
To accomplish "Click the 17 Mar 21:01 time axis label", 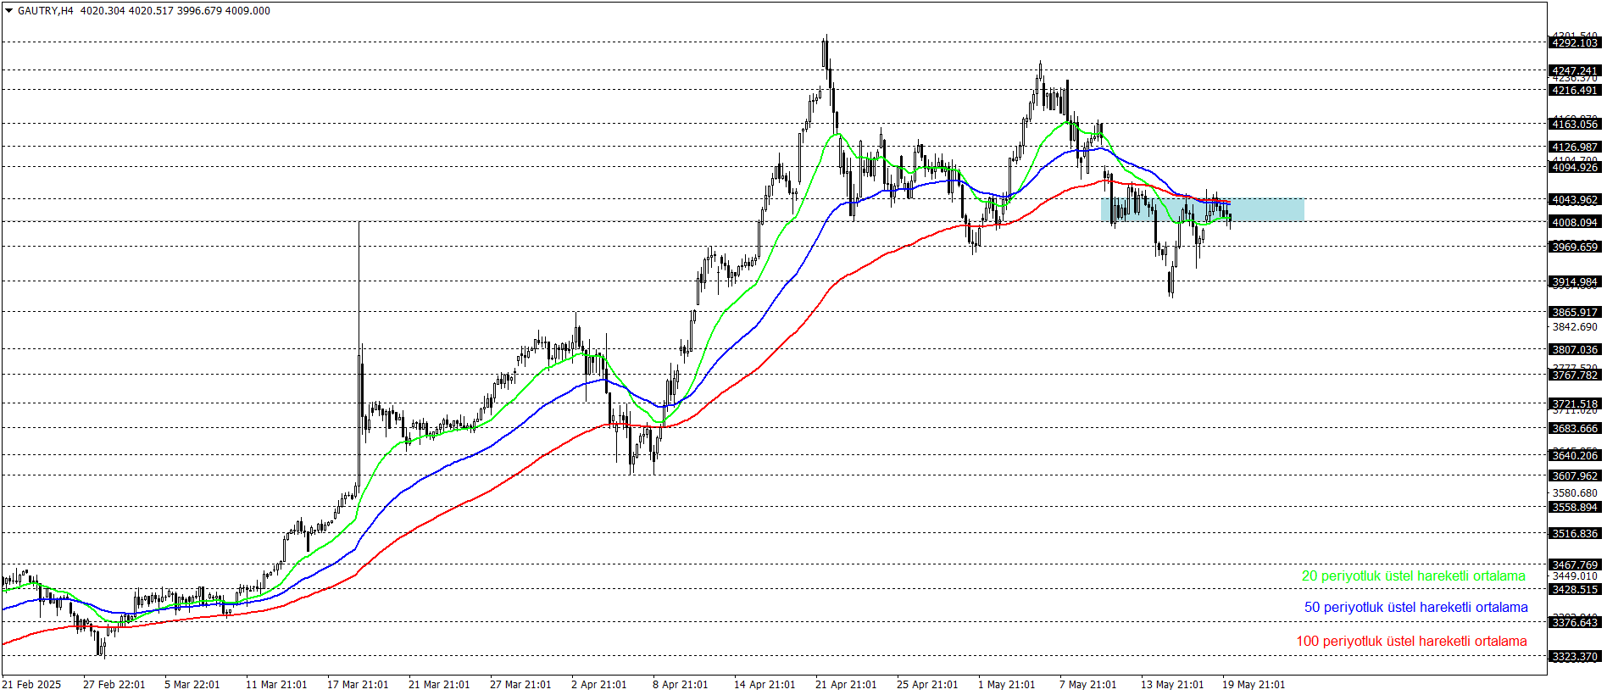I will (358, 685).
